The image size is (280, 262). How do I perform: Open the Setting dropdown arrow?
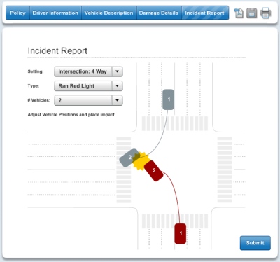[118, 71]
